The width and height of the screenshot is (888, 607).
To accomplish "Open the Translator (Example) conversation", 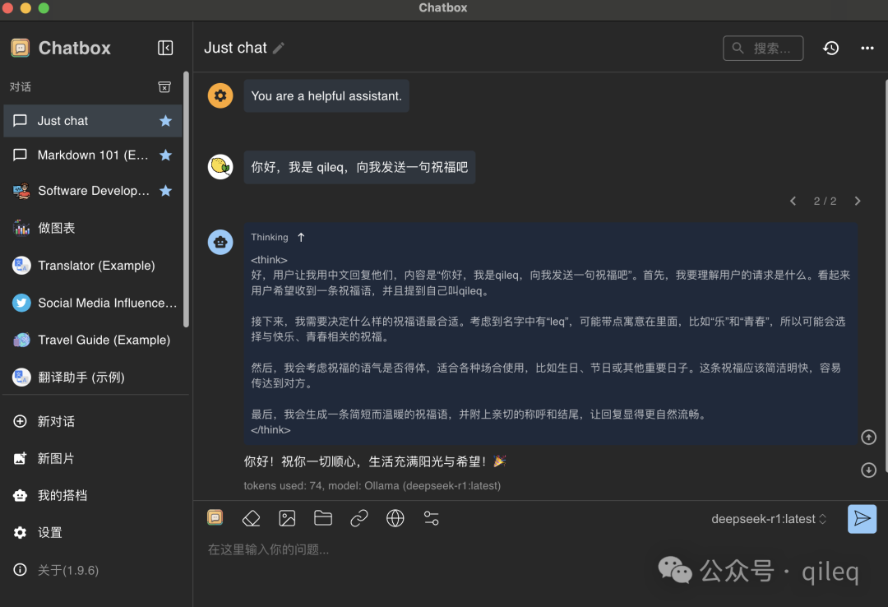I will click(x=93, y=265).
